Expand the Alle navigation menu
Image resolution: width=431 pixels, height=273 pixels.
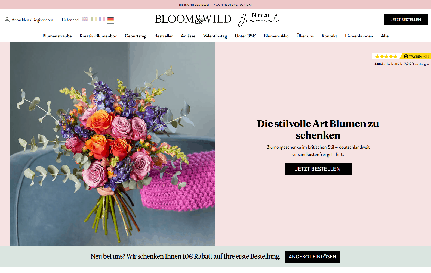pyautogui.click(x=385, y=36)
